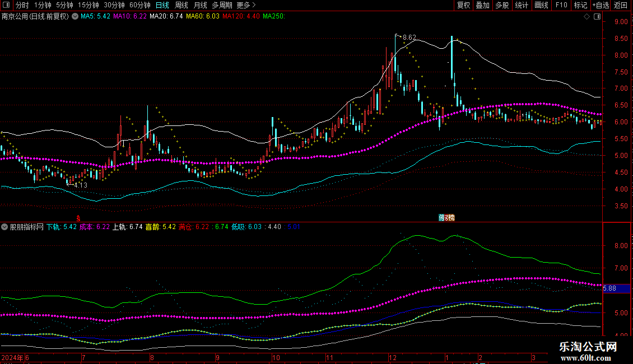Screen dimensions: 633x364
Task: Click the red S marker below chart
Action: tap(78, 218)
